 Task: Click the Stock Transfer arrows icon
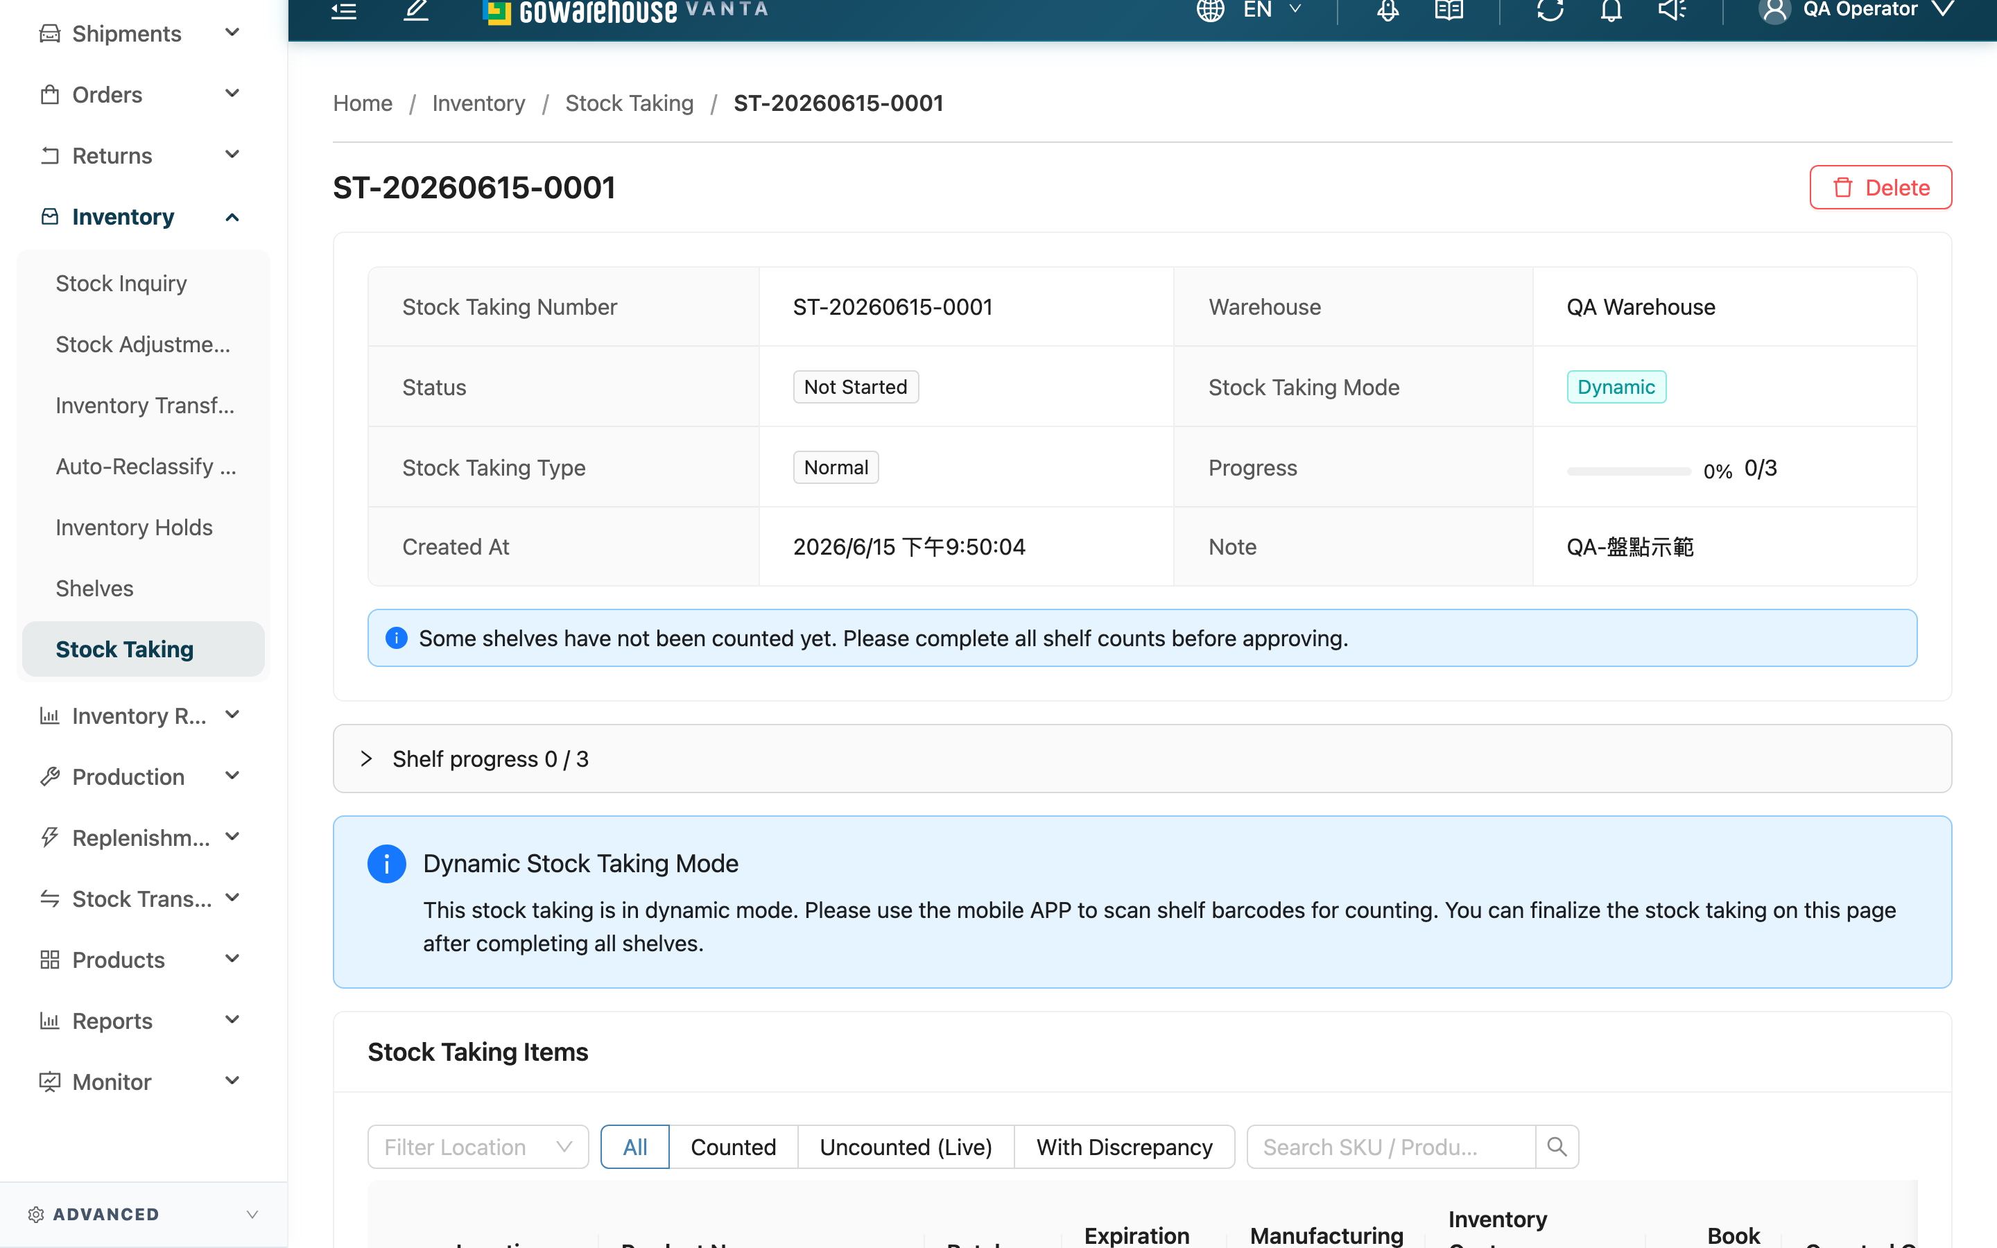[49, 898]
